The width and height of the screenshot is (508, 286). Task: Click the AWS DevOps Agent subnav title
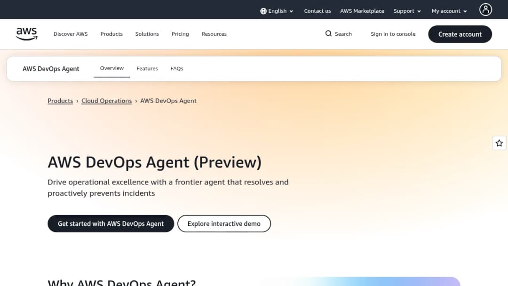pyautogui.click(x=51, y=69)
